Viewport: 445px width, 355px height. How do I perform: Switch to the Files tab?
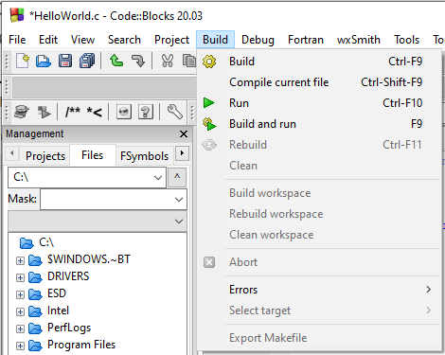click(x=93, y=155)
